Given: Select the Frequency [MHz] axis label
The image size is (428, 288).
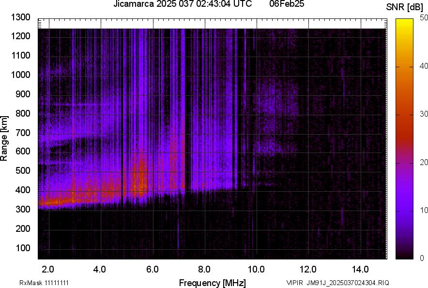Looking at the screenshot, I should click(212, 283).
